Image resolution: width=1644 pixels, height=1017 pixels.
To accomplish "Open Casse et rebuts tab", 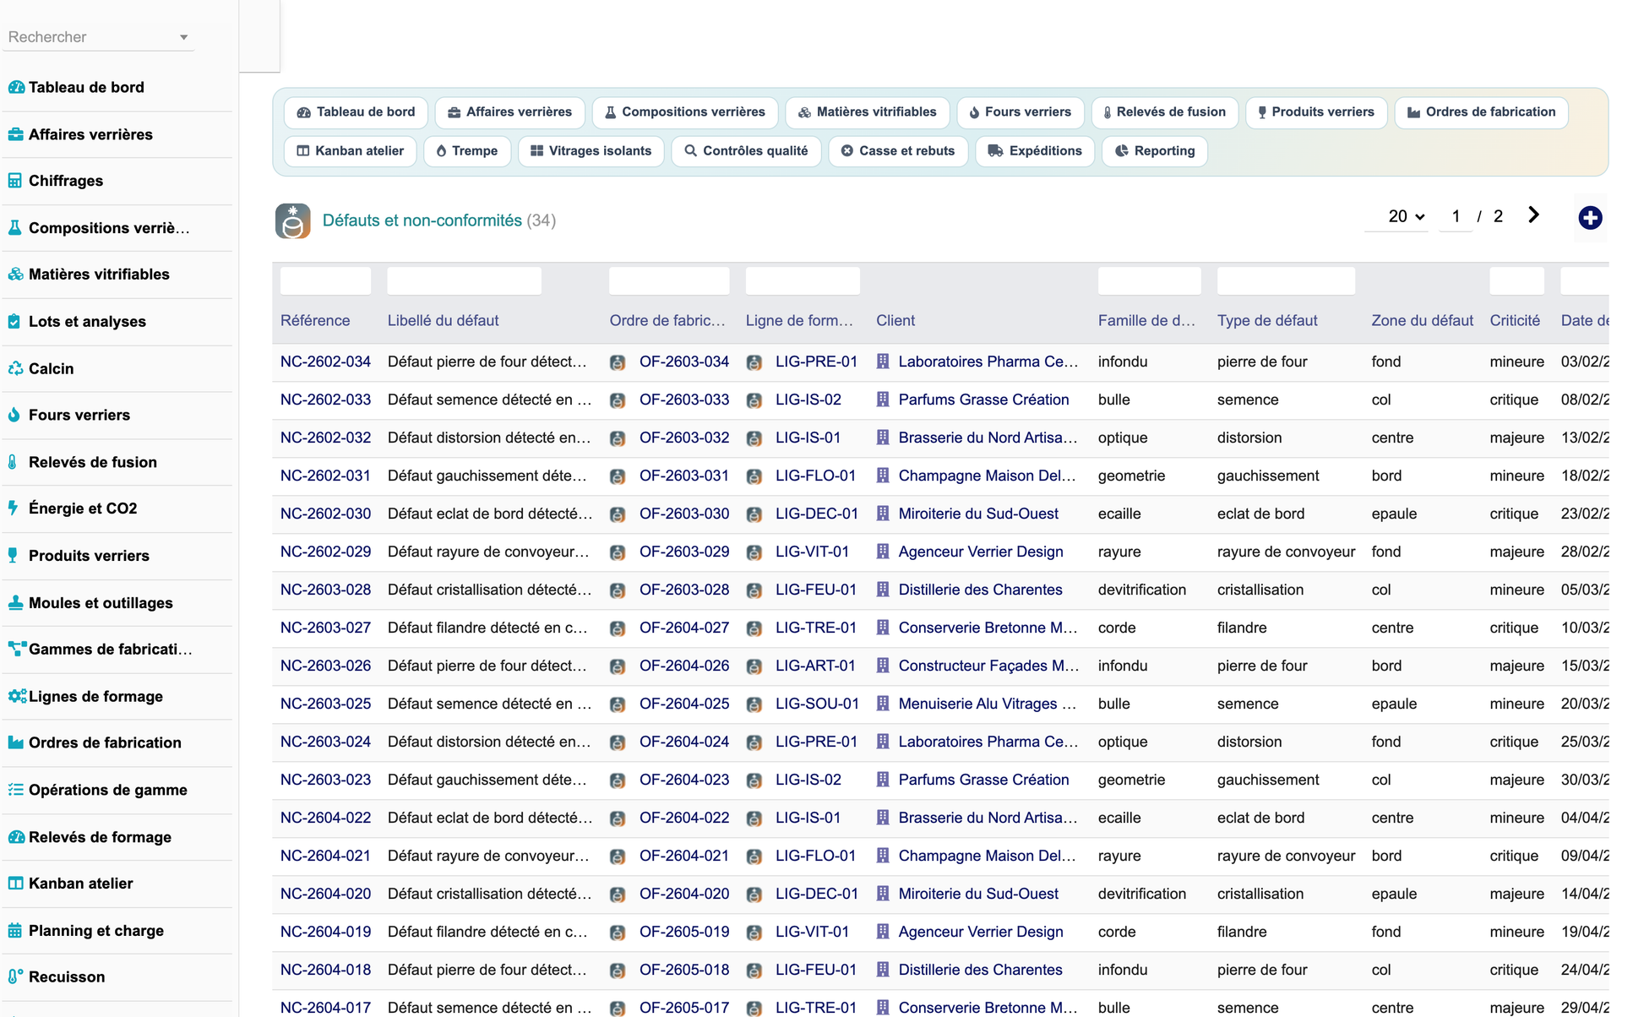I will [x=898, y=151].
